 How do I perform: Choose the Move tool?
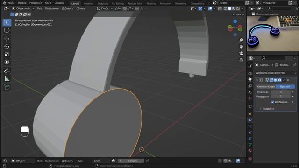coord(7,39)
